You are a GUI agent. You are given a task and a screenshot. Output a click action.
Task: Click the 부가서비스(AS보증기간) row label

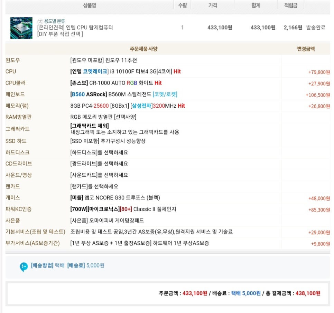[x=33, y=243]
